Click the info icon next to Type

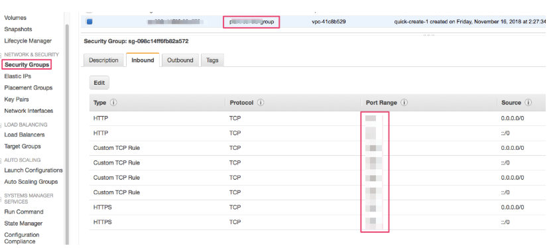(113, 103)
